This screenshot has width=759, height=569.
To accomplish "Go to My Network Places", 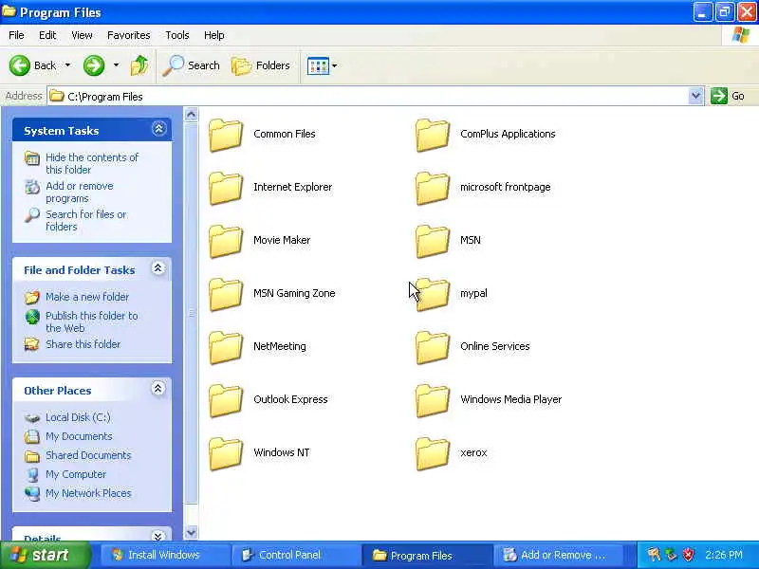I will click(88, 493).
